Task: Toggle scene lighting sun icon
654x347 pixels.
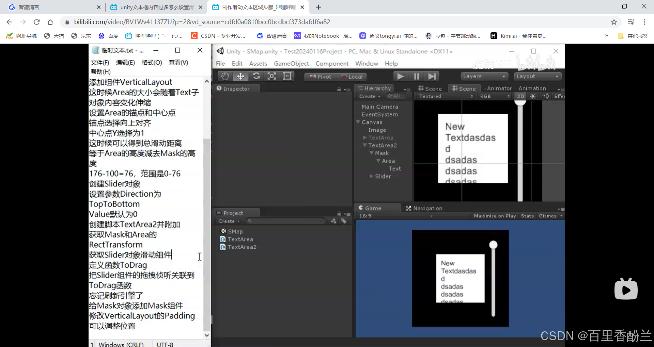Action: (x=533, y=96)
